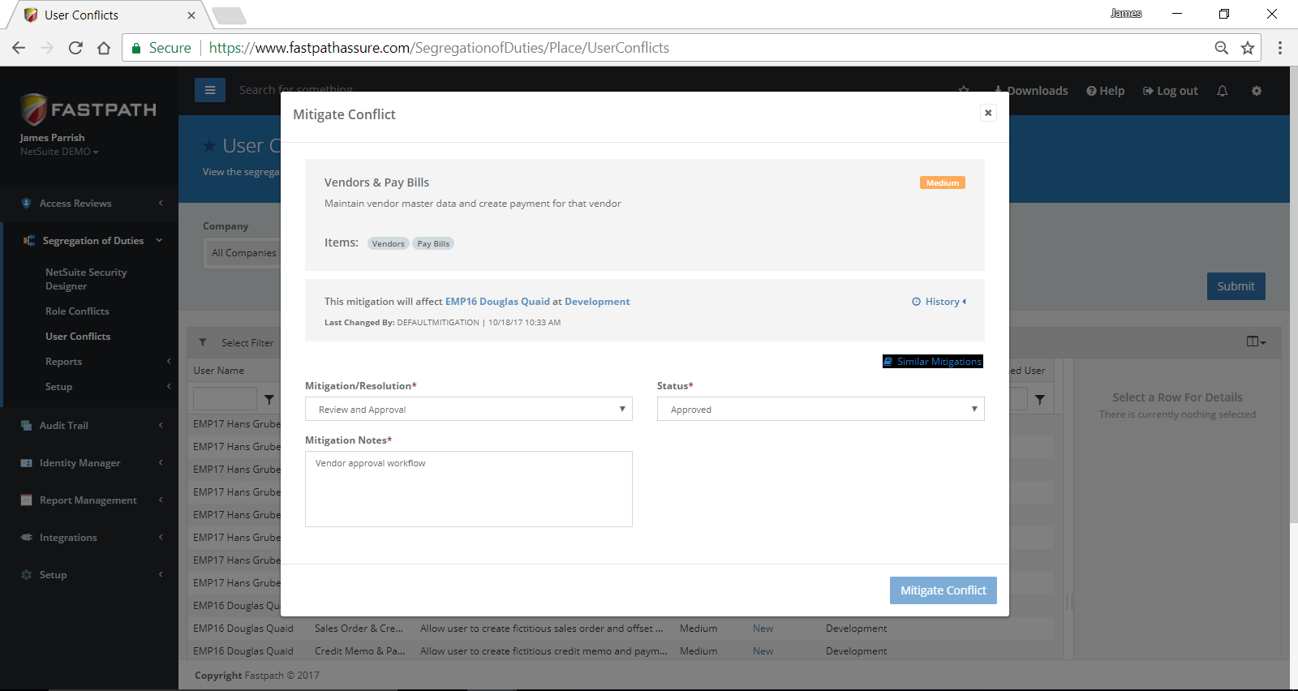Click the settings gear icon in header

point(1256,91)
